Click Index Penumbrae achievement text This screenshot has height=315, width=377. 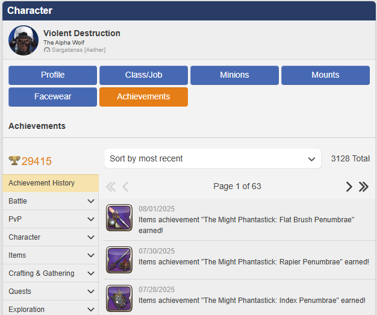pos(252,301)
